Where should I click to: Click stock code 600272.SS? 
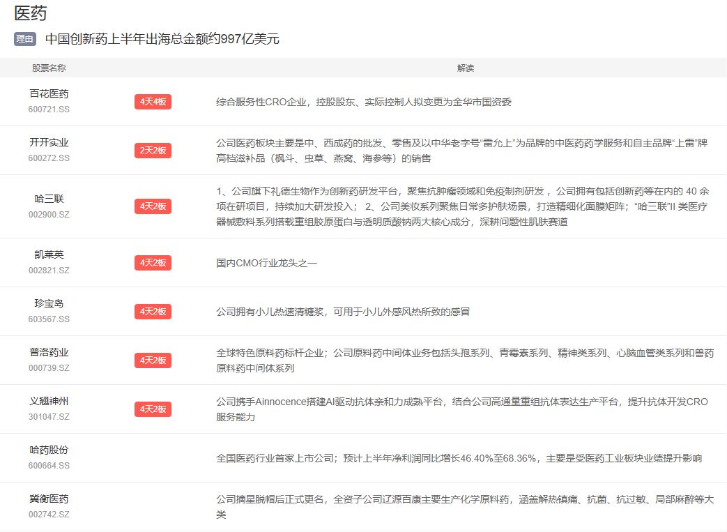[49, 158]
